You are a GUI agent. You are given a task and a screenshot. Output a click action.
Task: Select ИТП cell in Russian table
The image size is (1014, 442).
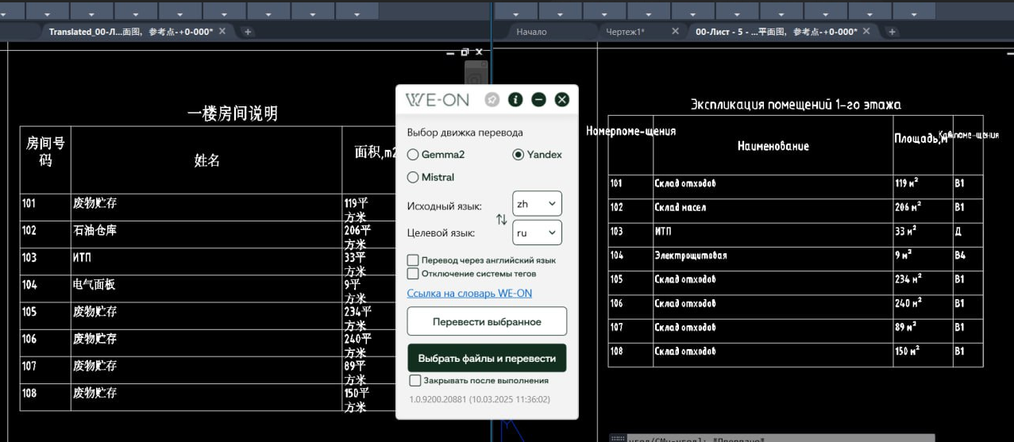pos(662,232)
